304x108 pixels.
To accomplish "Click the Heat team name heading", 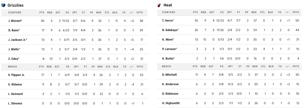I will coord(168,5).
